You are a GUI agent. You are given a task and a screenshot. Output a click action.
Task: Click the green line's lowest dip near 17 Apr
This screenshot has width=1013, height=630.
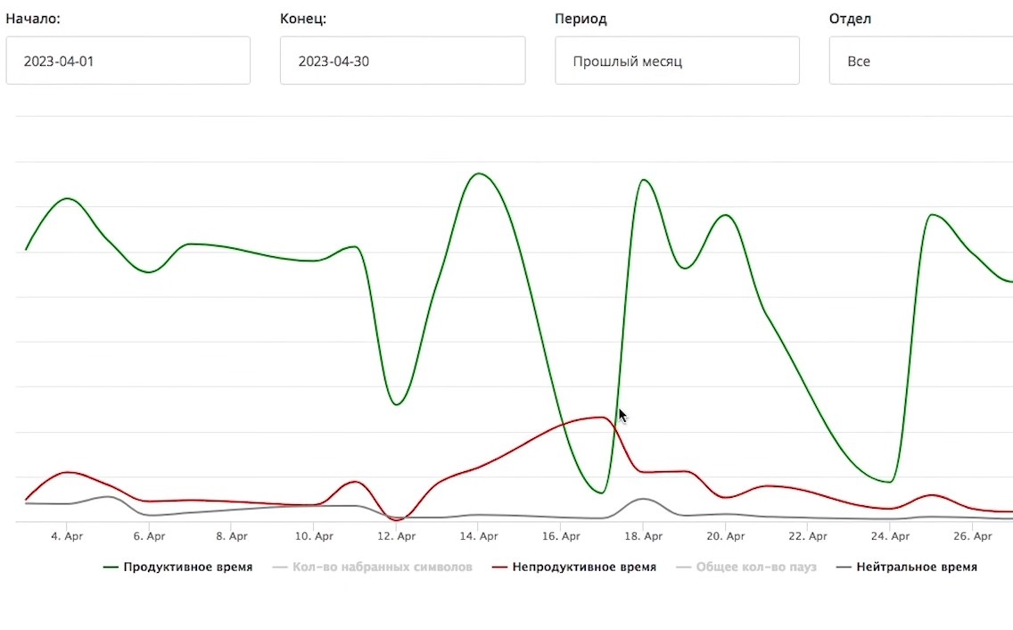click(603, 492)
